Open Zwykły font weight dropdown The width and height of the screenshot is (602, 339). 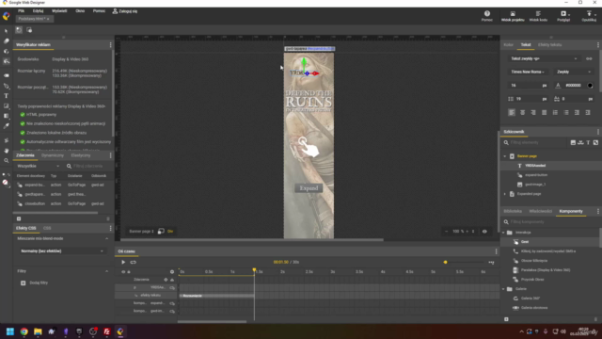click(x=573, y=72)
